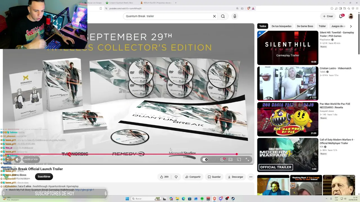This screenshot has width=360, height=202.
Task: Open the Call of Duty Modern Warfare 4 title
Action: coord(337,141)
